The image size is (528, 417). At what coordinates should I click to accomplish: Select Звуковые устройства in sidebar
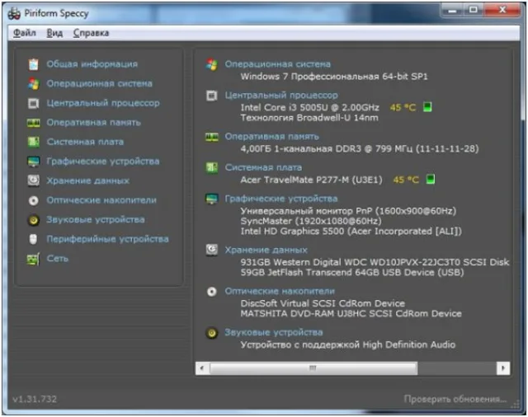tap(96, 220)
